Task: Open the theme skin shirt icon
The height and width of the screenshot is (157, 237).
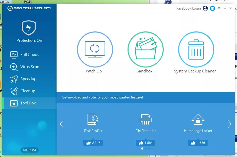Action: coord(212,8)
